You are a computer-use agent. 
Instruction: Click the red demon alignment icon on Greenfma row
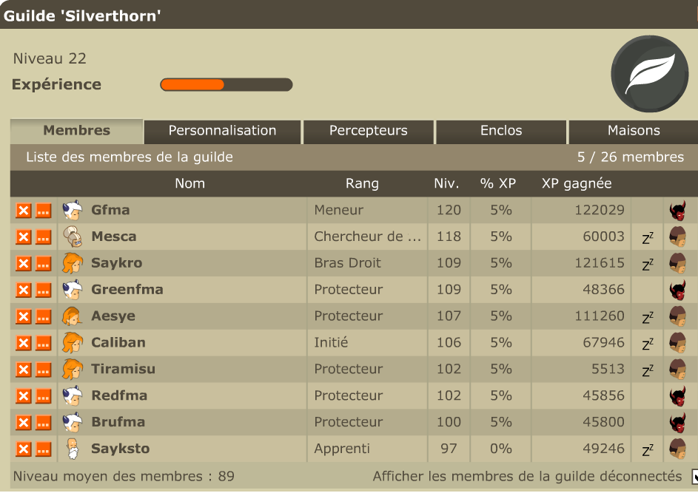(x=677, y=290)
